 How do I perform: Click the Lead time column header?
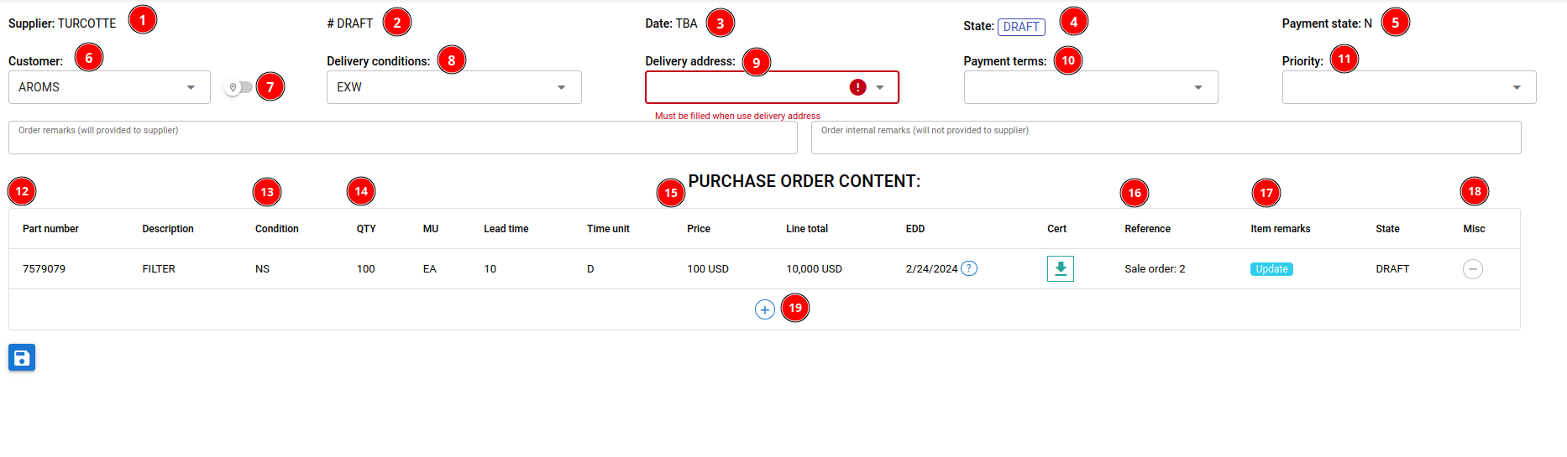[506, 229]
